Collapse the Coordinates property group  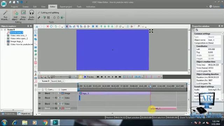click(195, 46)
